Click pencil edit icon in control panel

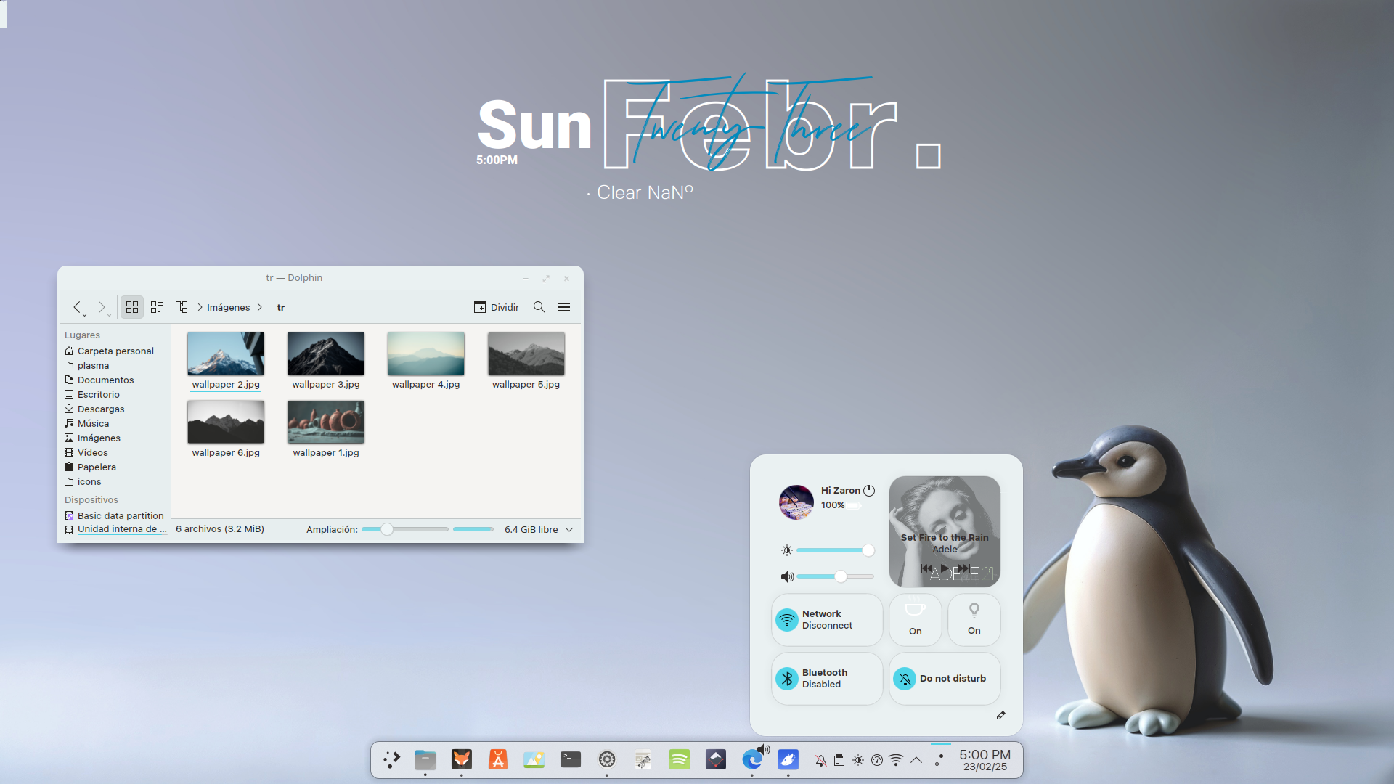point(1000,716)
